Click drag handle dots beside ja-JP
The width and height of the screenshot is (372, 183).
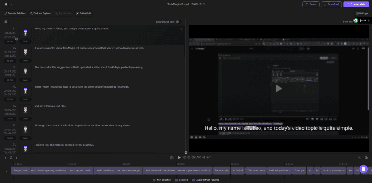tap(369, 20)
